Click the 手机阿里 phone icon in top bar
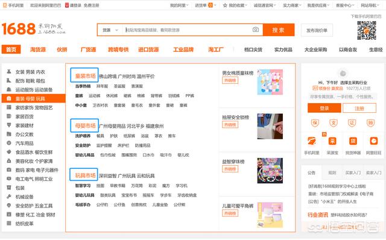 [5, 5]
